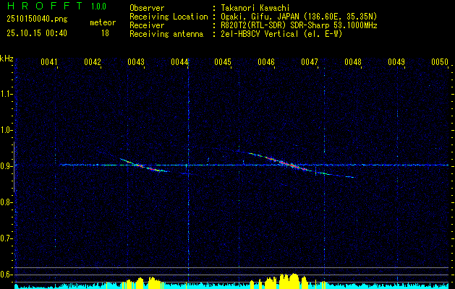The height and width of the screenshot is (289, 455).
Task: Click the 1.1 kHz axis label
Action: point(7,94)
